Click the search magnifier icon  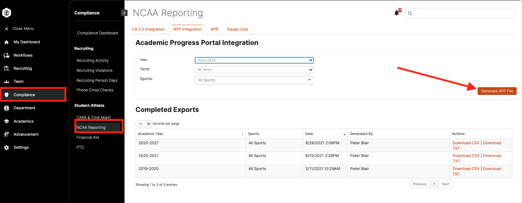pyautogui.click(x=410, y=13)
